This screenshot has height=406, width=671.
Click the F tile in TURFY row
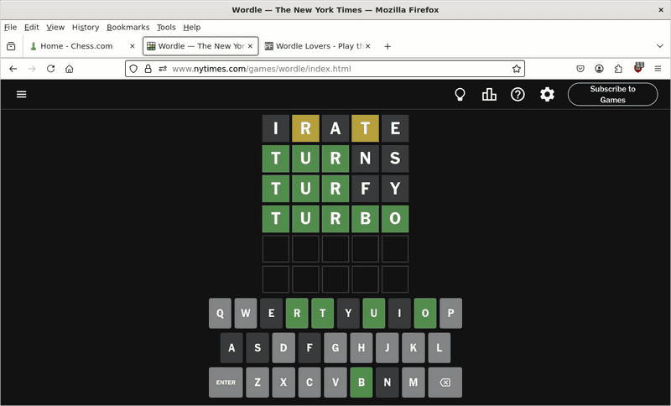point(365,188)
